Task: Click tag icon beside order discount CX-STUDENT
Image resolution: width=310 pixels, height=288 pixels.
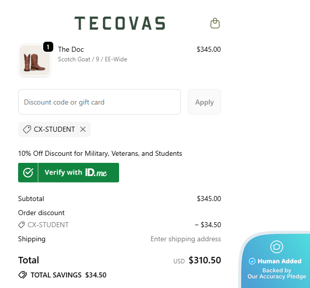Action: pyautogui.click(x=22, y=225)
